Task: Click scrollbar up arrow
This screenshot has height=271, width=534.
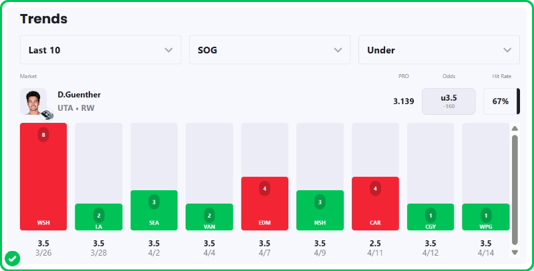Action: coord(515,129)
